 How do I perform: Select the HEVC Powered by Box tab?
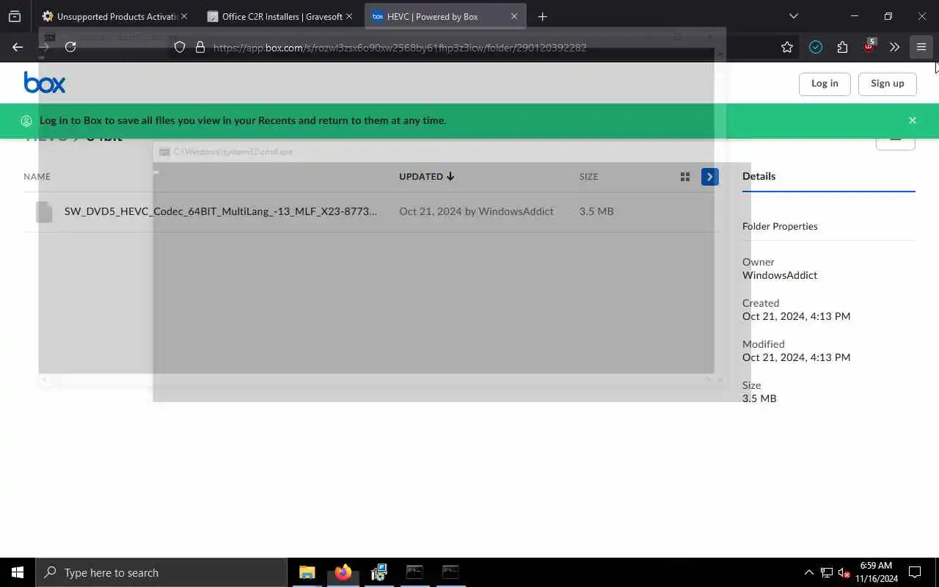pyautogui.click(x=445, y=16)
